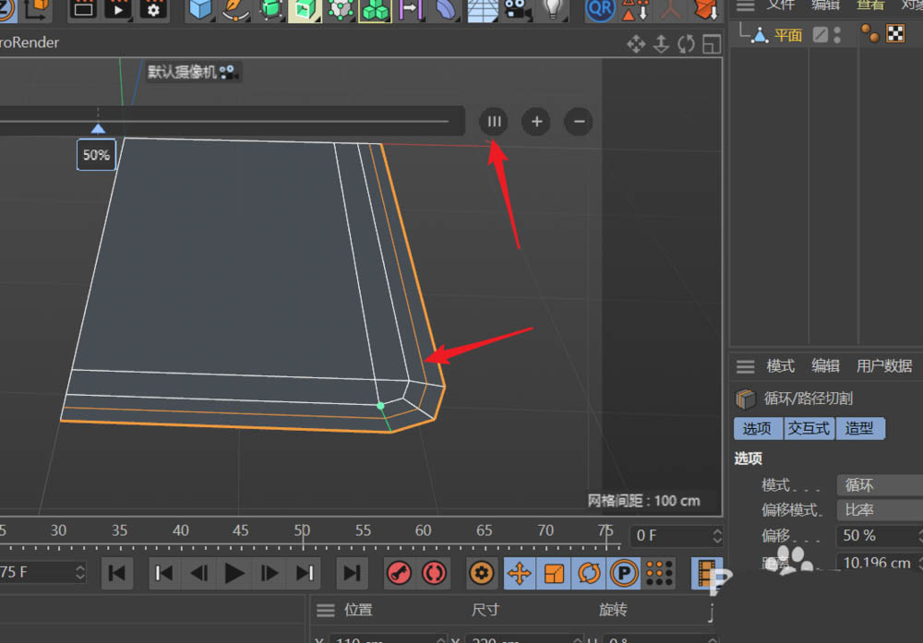Open the Interactive Render Region (QR) icon
This screenshot has width=923, height=643.
point(600,9)
